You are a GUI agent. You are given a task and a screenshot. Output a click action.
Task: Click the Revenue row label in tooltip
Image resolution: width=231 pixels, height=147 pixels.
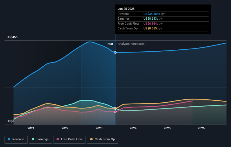coord(124,14)
